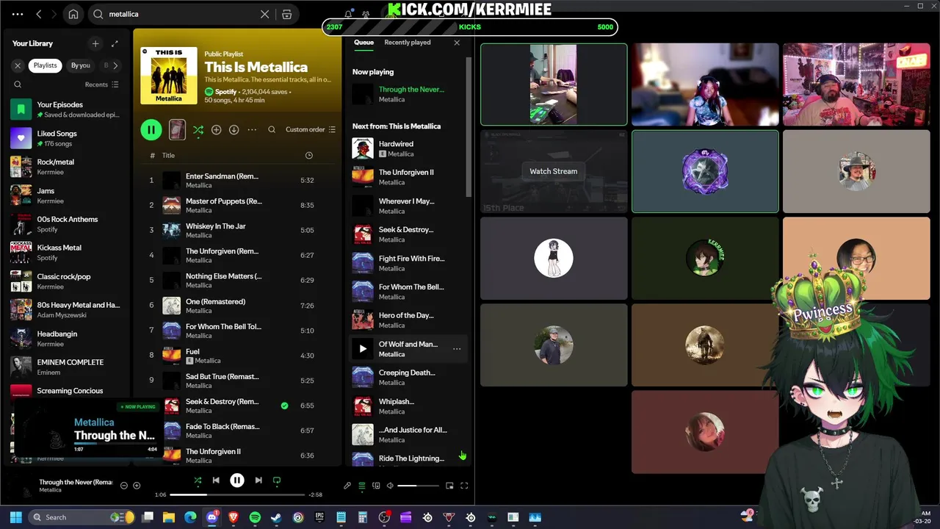Open Your Episodes in library
Viewport: 940px width, 529px height.
pos(67,109)
